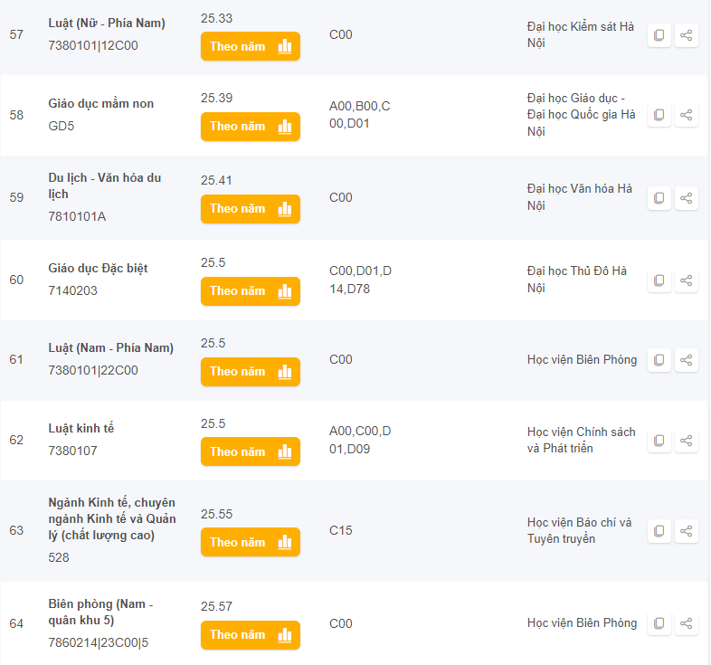Image resolution: width=711 pixels, height=665 pixels.
Task: Copy row 61 Luật (Nam - Phía Nam)
Action: click(659, 360)
